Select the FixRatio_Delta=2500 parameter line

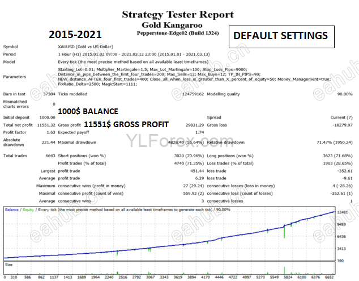97,84
